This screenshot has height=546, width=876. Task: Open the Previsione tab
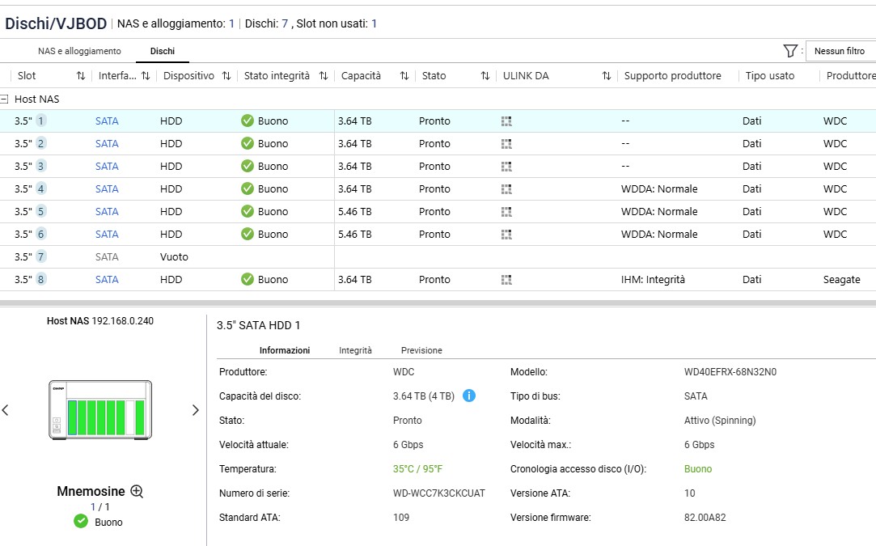click(x=421, y=350)
